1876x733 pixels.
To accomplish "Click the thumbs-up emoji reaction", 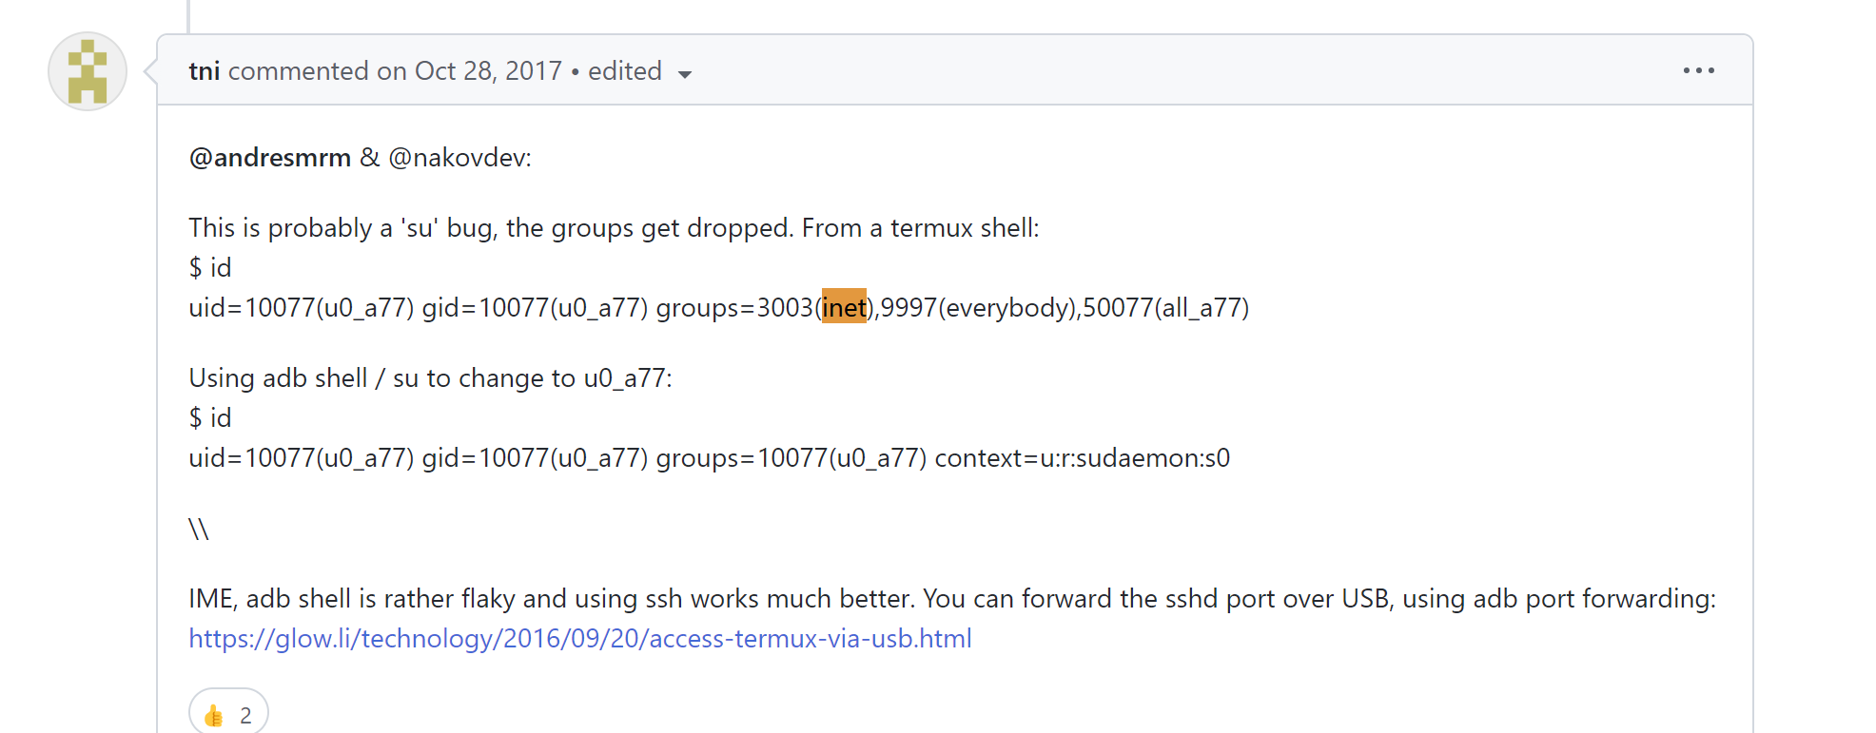I will point(214,715).
